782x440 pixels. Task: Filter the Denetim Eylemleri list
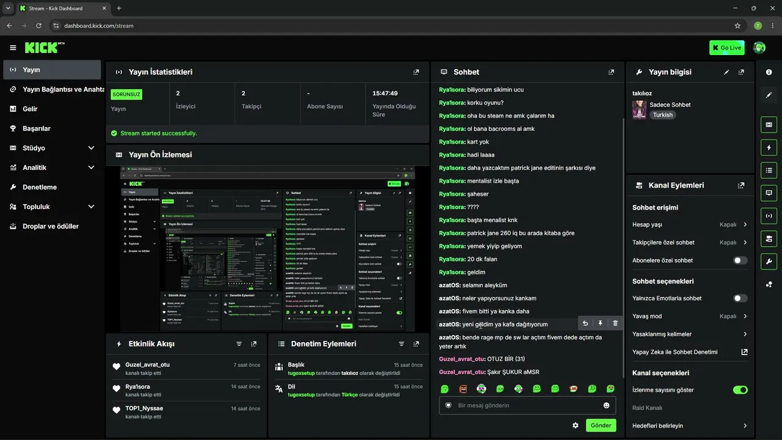[401, 344]
